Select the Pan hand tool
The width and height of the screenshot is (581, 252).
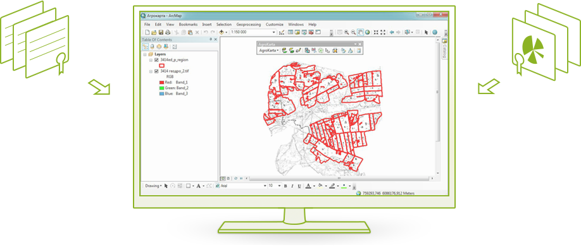point(361,32)
